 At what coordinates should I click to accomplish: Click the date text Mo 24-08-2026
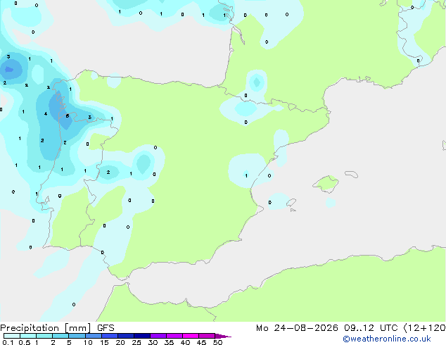coord(297,328)
